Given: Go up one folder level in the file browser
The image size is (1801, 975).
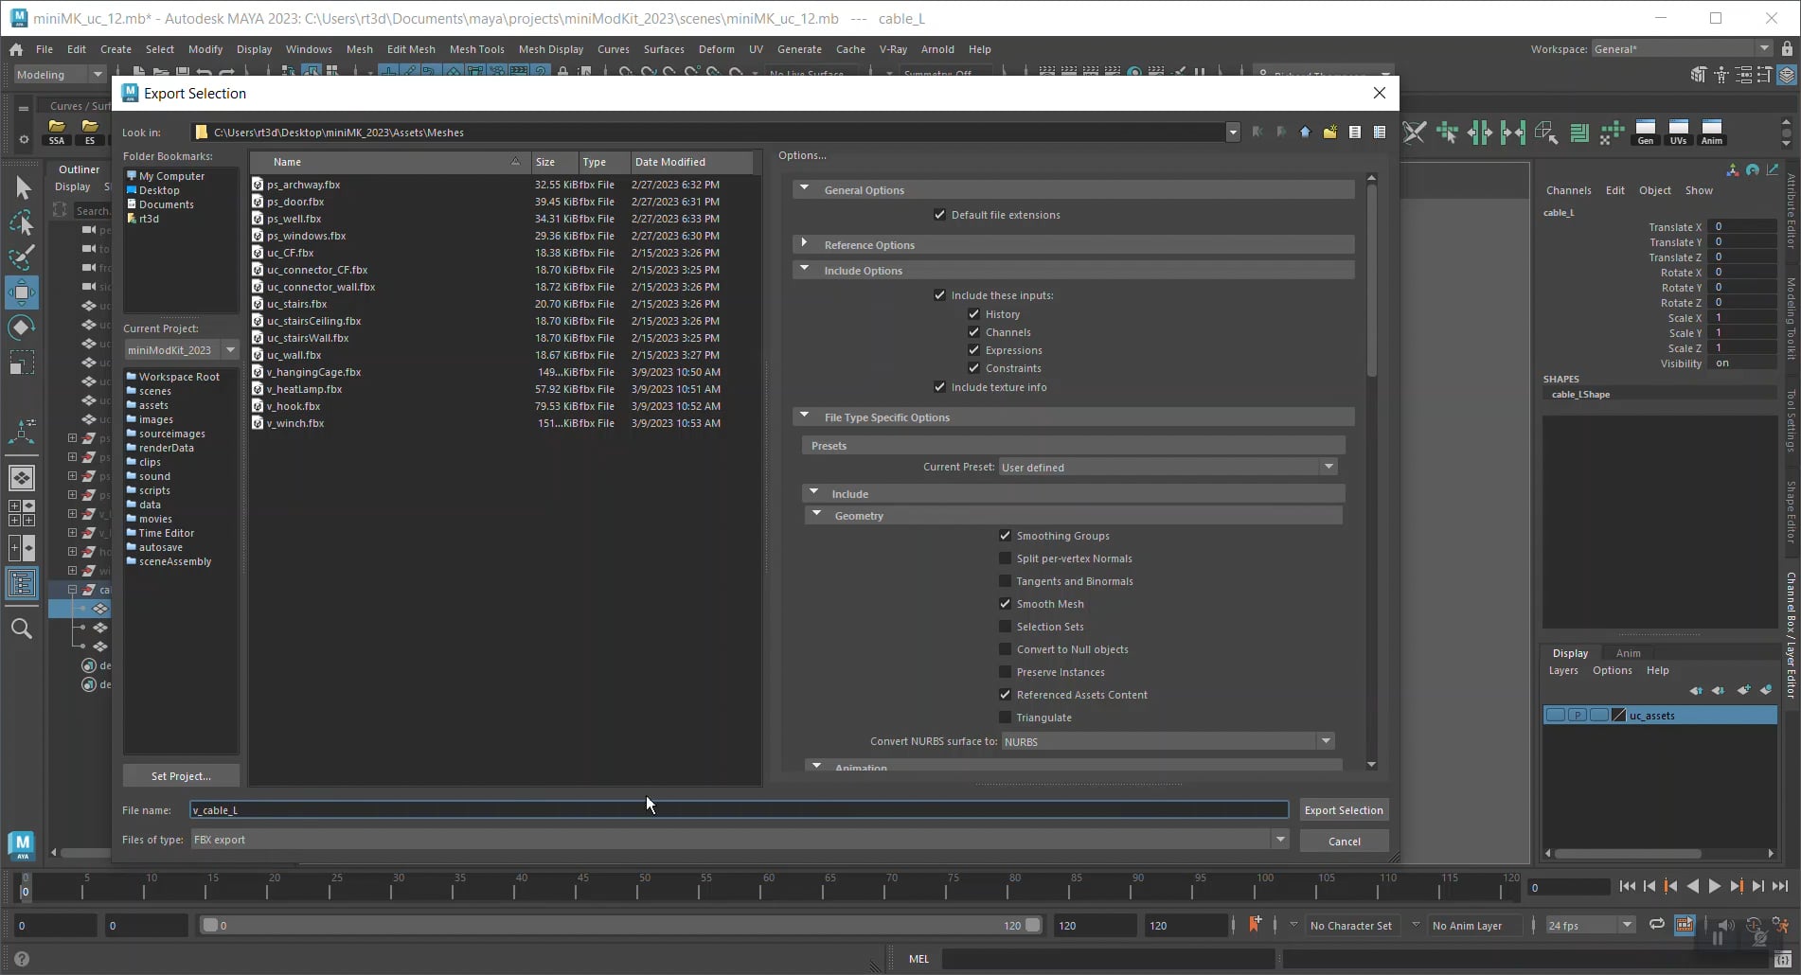Looking at the screenshot, I should point(1305,132).
